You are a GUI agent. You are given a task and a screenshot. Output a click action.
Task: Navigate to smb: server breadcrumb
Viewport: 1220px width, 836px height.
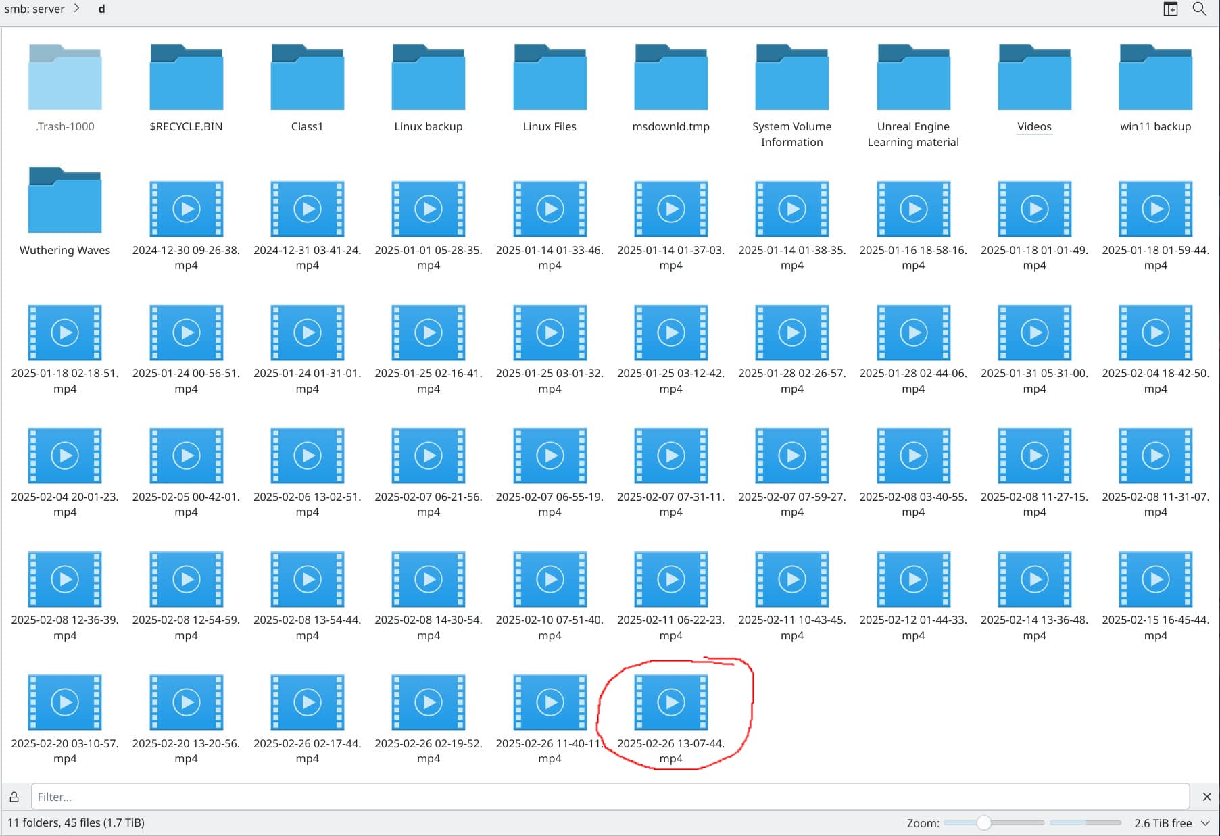[x=34, y=9]
